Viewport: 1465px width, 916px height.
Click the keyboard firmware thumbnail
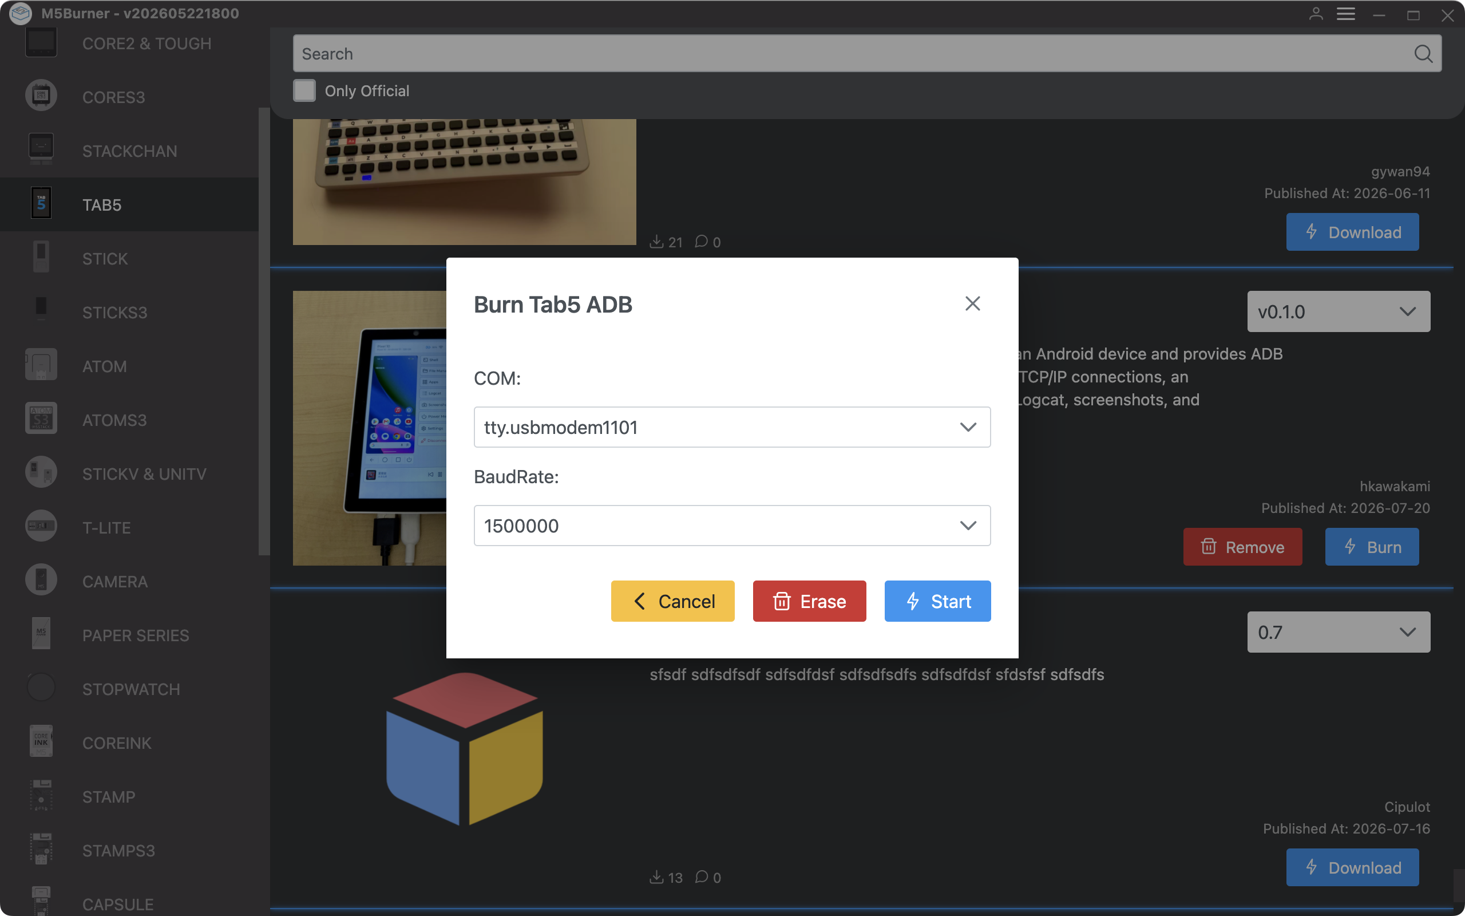464,181
